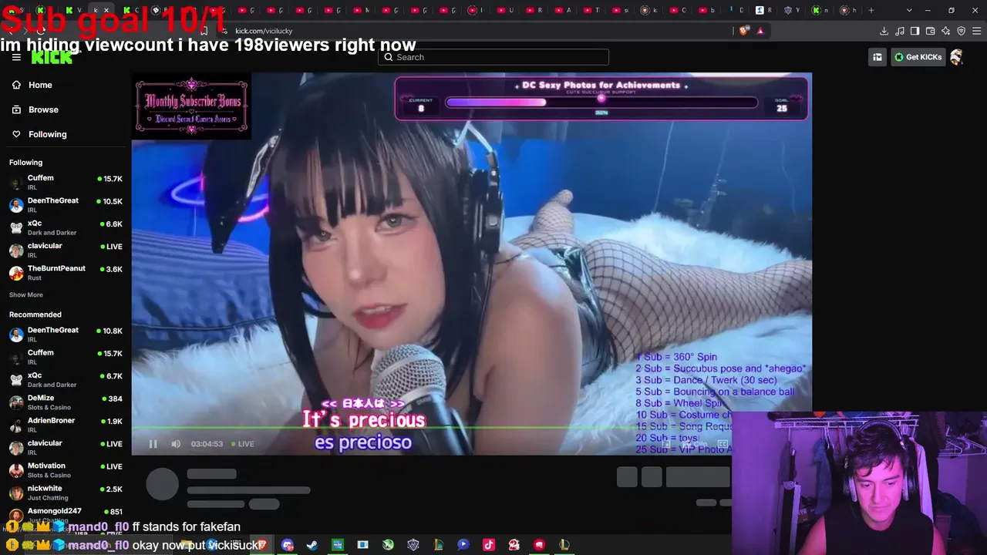Open Discord from the taskbar
Viewport: 987px width, 555px height.
pyautogui.click(x=288, y=545)
